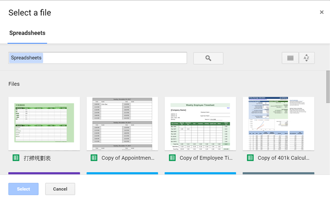Click Sheets icon beside Copy of Appointment
Screen dimensions: 330x203
point(94,158)
